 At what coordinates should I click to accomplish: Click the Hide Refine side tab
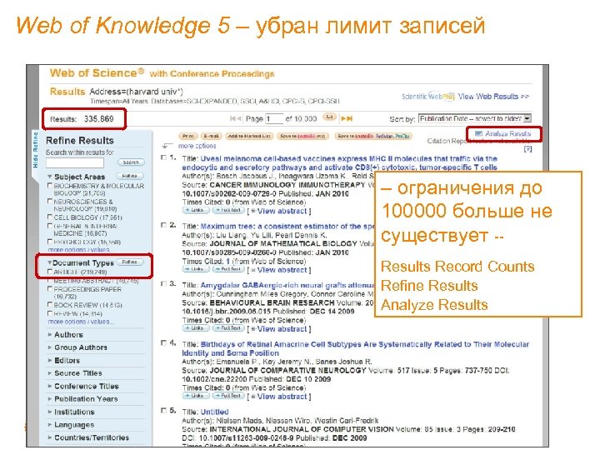tap(35, 150)
